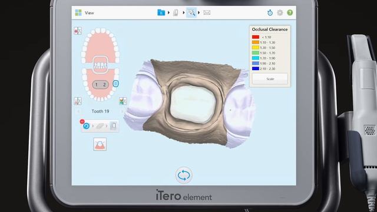
Task: Click the light blue 1.90 - 2.10 swatch
Action: click(256, 63)
